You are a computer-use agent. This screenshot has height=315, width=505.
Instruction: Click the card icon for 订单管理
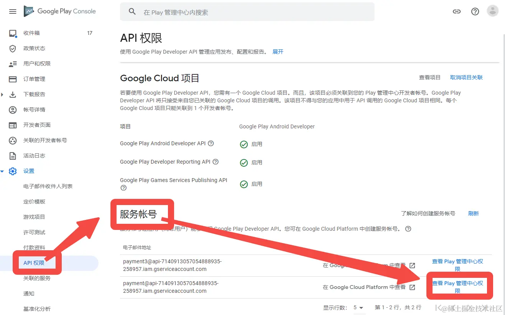tap(13, 79)
